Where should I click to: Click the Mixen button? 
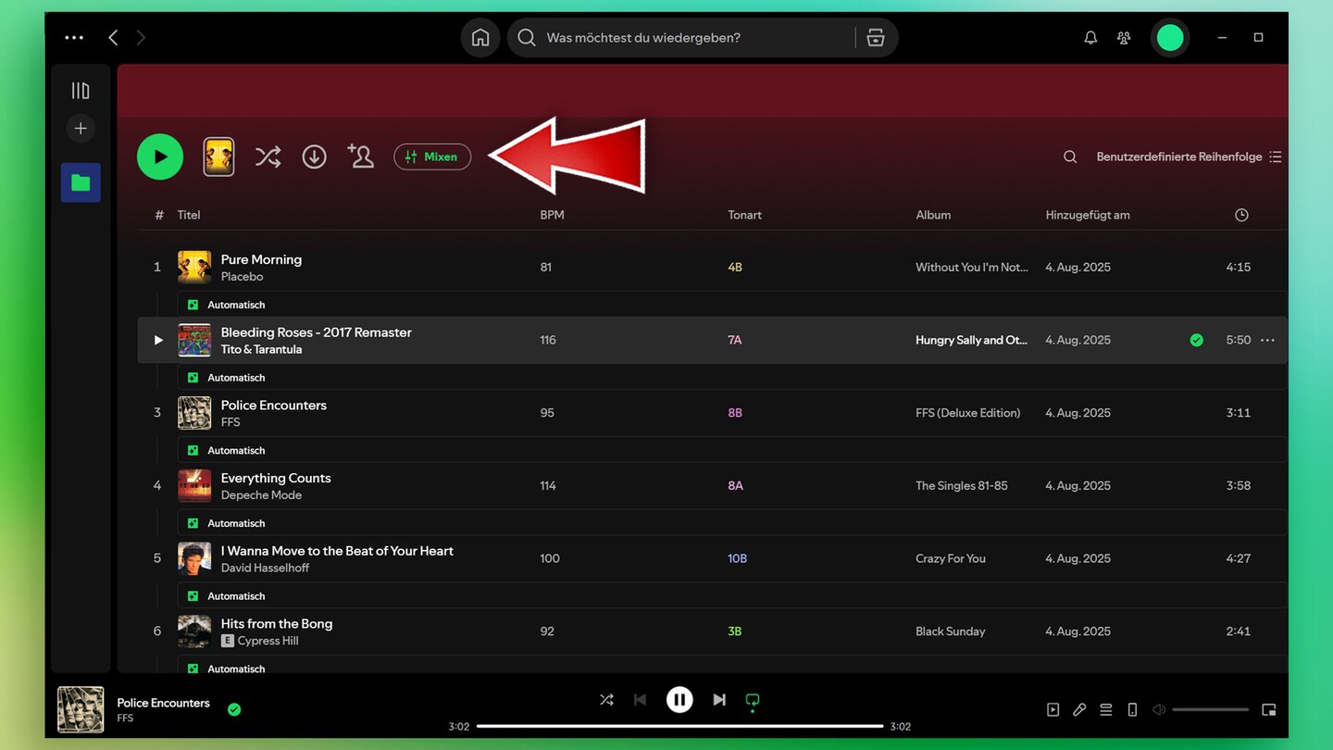click(x=432, y=157)
